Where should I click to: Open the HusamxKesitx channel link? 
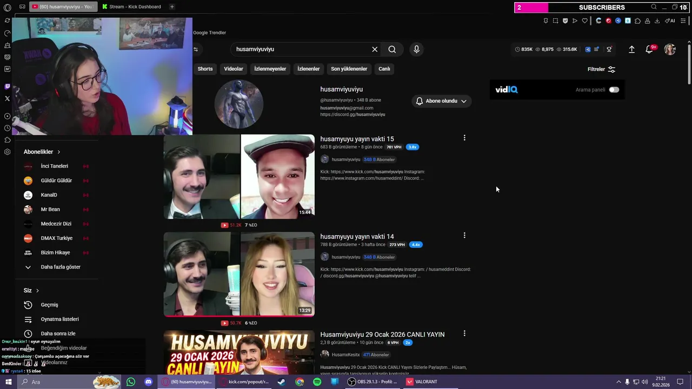click(345, 354)
